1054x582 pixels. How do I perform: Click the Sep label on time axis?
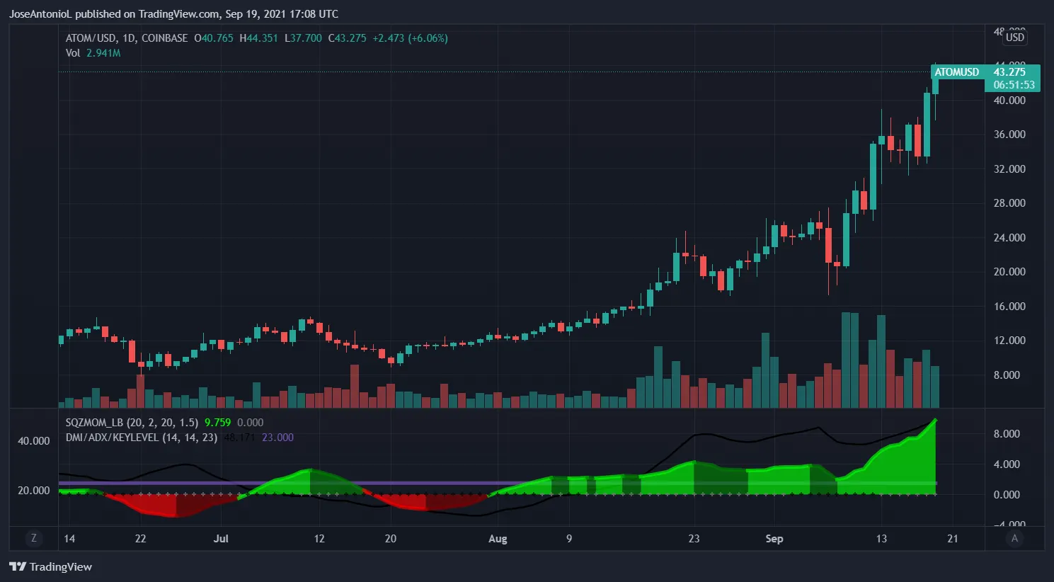click(774, 539)
